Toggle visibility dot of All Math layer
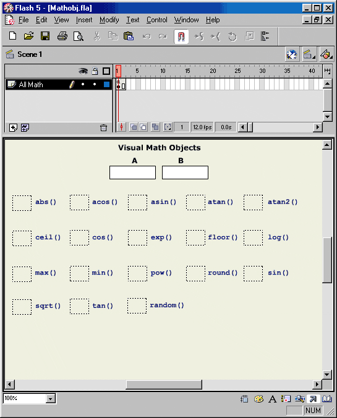This screenshot has width=337, height=418. 83,84
